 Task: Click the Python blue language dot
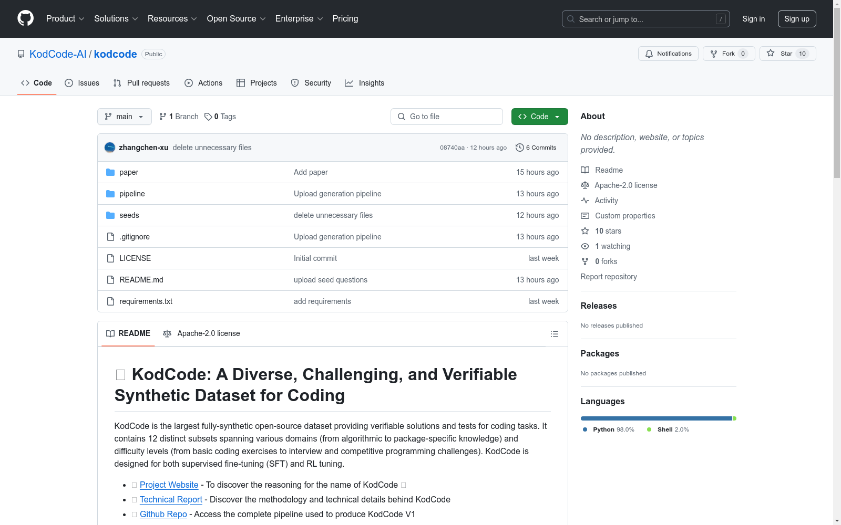click(x=585, y=429)
